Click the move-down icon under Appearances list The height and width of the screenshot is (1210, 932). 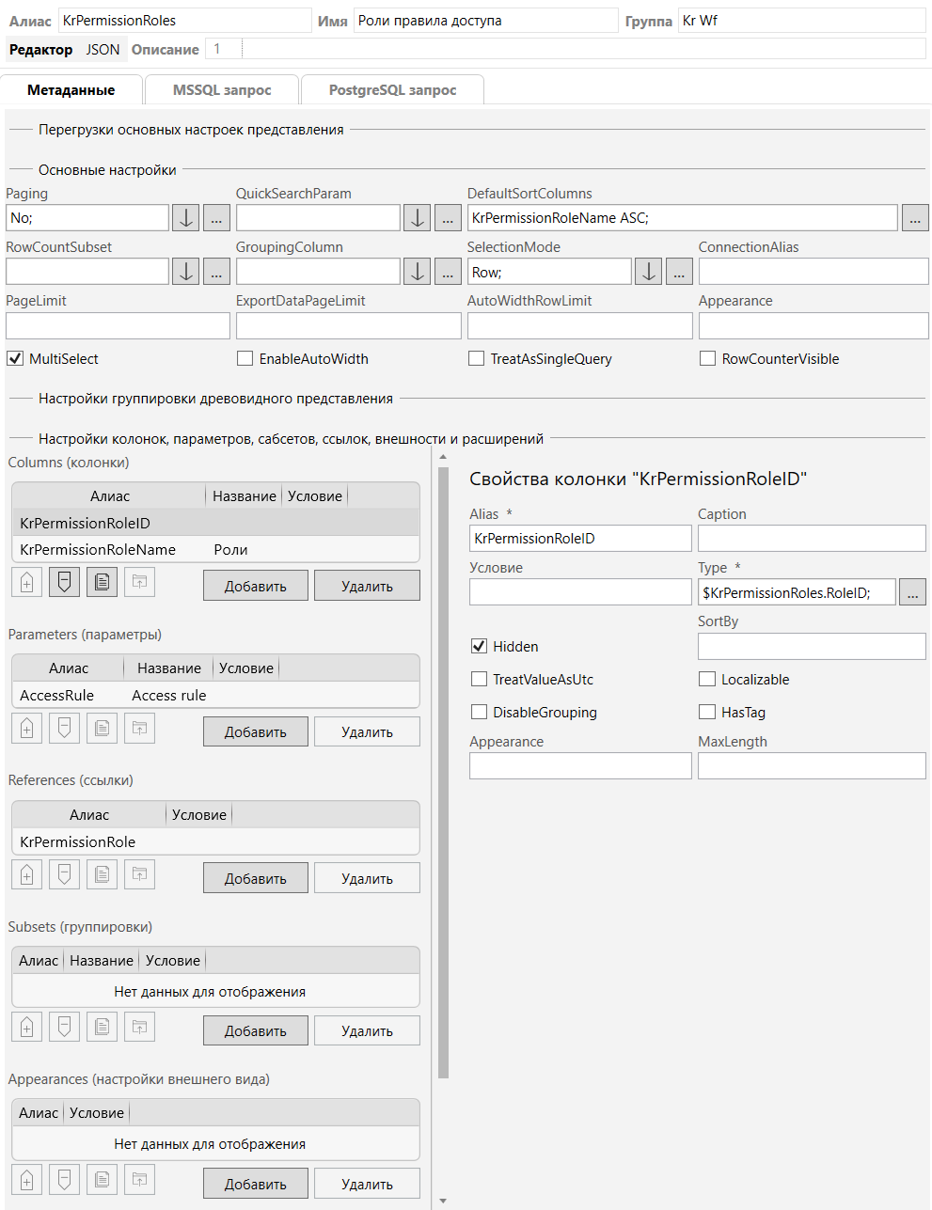64,1180
